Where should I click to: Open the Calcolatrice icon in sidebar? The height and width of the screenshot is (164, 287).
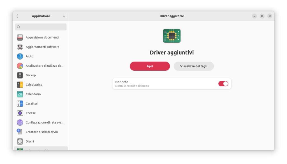coord(20,85)
